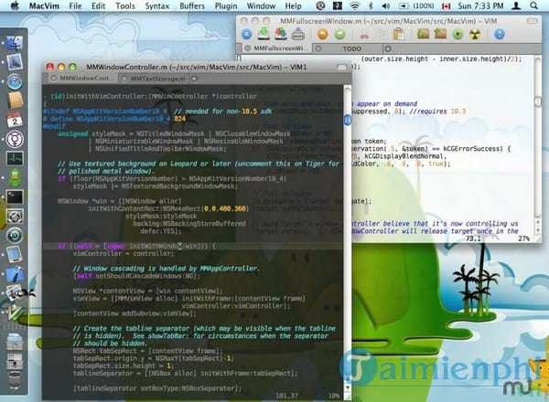Click the Wi-Fi status menu icon
The width and height of the screenshot is (549, 402).
[355, 6]
